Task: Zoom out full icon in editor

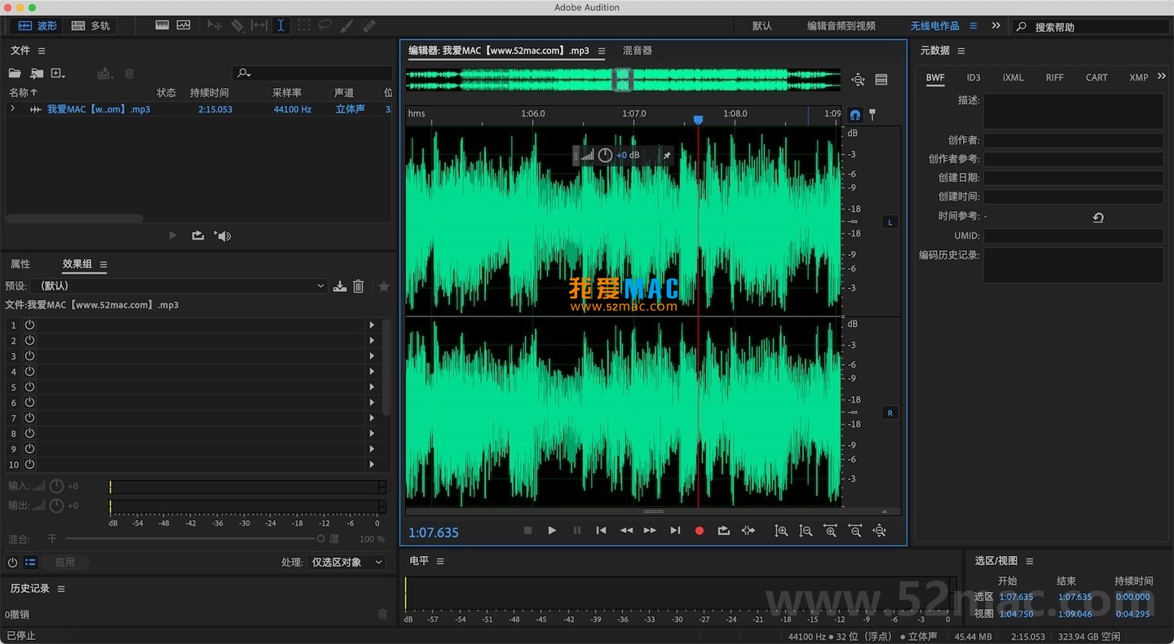Action: click(879, 531)
